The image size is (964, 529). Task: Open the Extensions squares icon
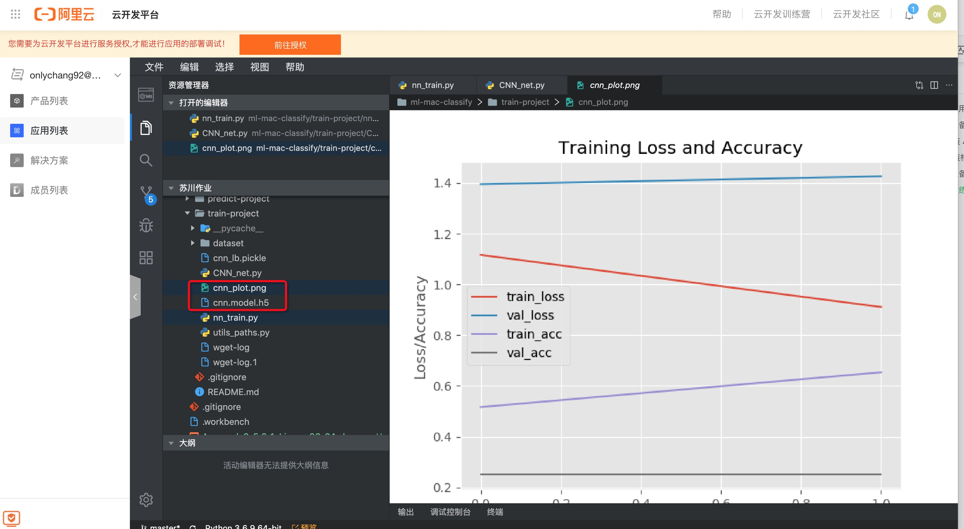(x=145, y=258)
